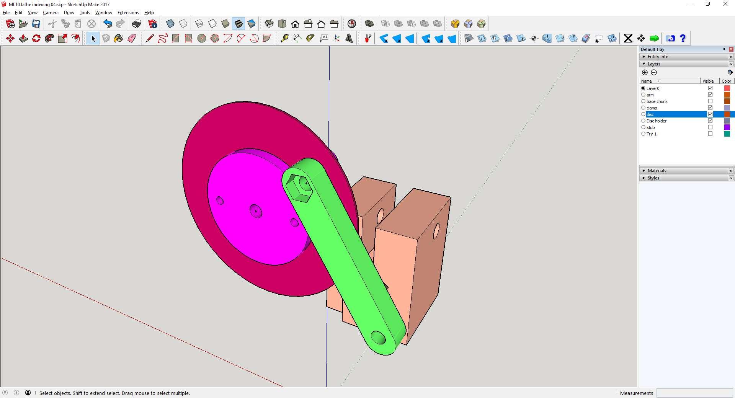Viewport: 735px width, 398px height.
Task: Add a new layer
Action: pos(645,72)
